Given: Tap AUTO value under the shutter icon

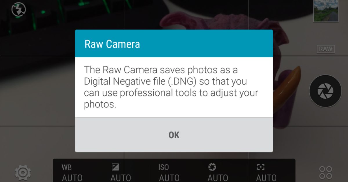Looking at the screenshot, I should (218, 177).
